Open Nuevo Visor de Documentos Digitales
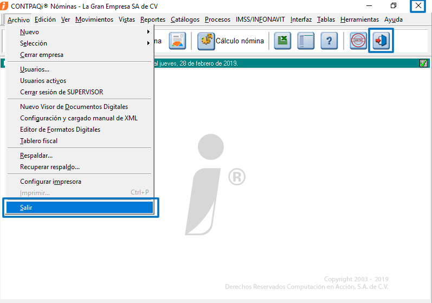Screen dimensions: 432x303 point(80,107)
